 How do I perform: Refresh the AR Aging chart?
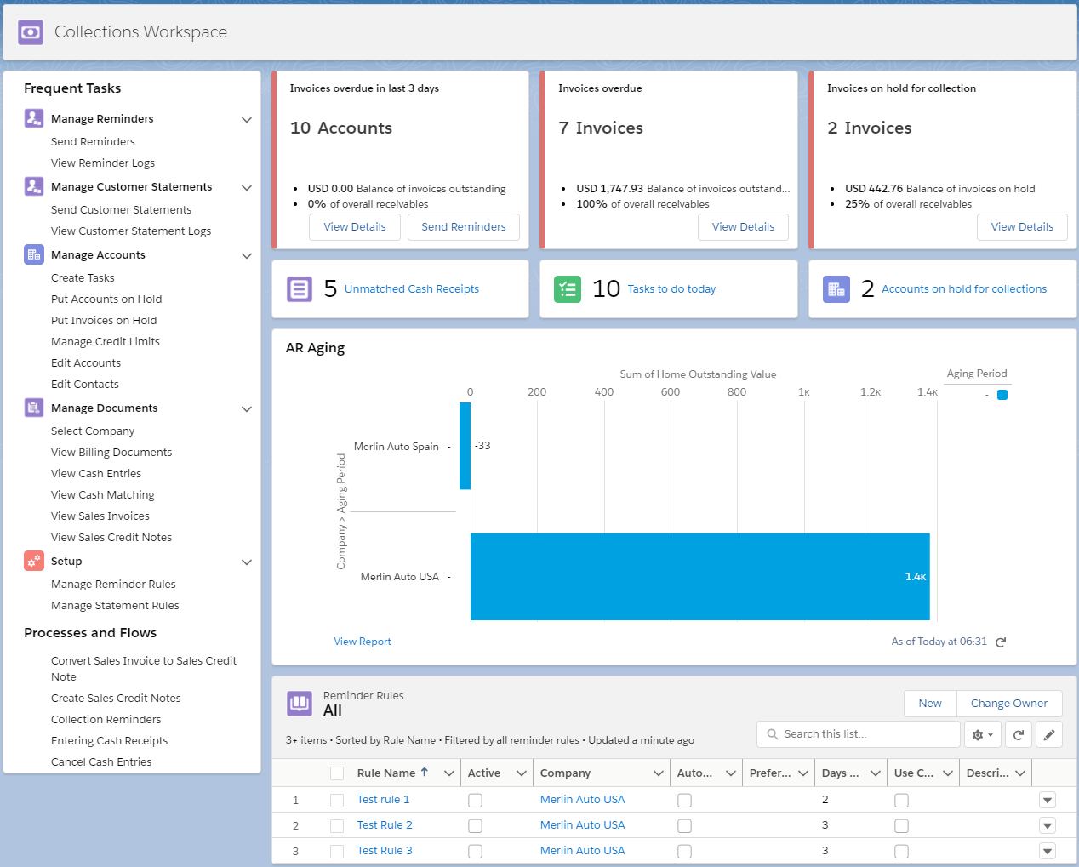(x=1001, y=642)
